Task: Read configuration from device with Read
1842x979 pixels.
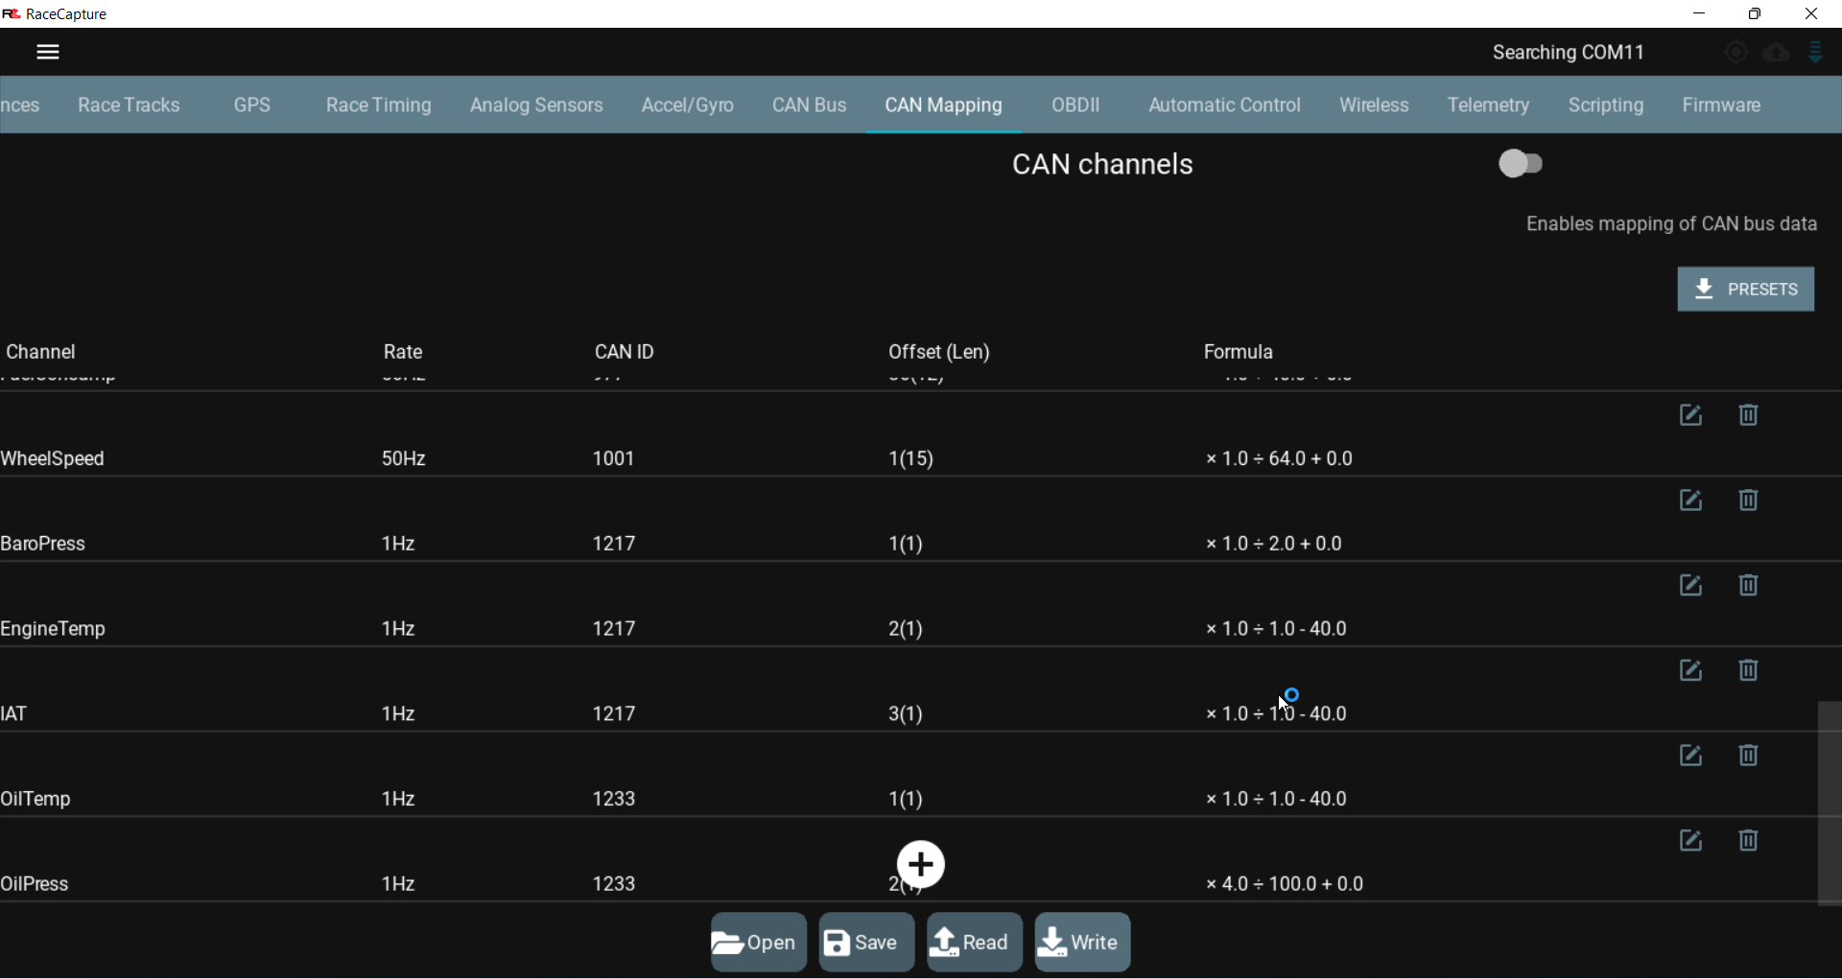Action: [974, 944]
